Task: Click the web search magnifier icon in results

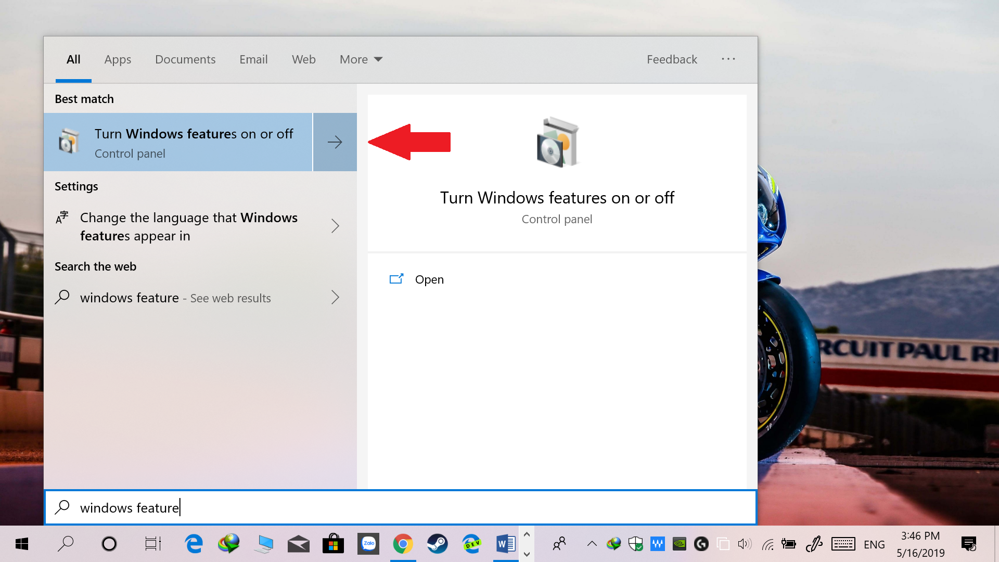Action: 62,297
